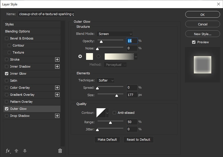Delete the effect using the trash icon

click(x=60, y=151)
